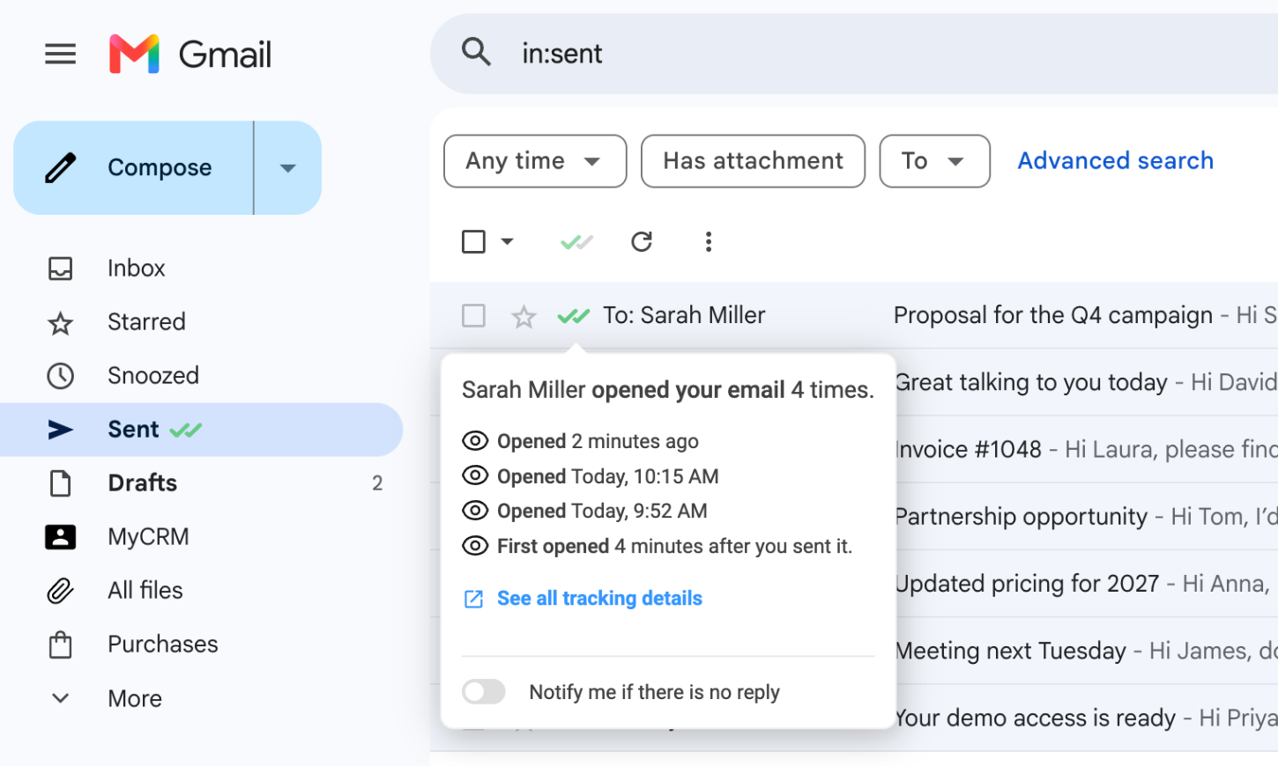The image size is (1278, 766).
Task: Toggle Notify me if there is no reply
Action: 484,692
